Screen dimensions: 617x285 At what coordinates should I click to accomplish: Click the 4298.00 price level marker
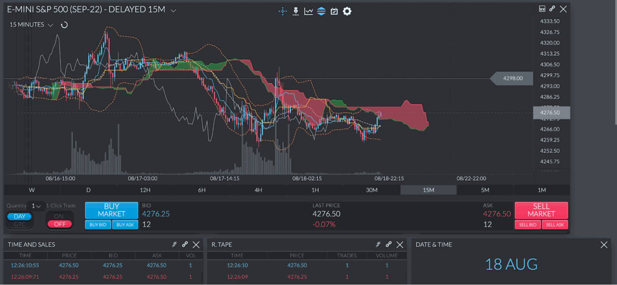pos(511,78)
